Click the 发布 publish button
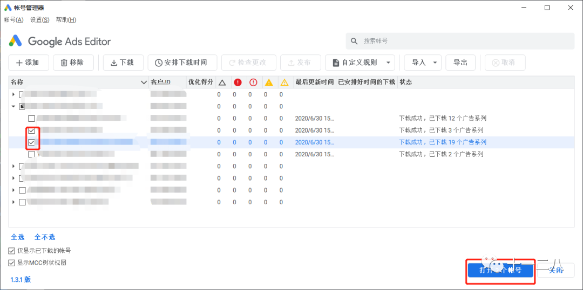Viewport: 583px width, 290px height. 301,63
